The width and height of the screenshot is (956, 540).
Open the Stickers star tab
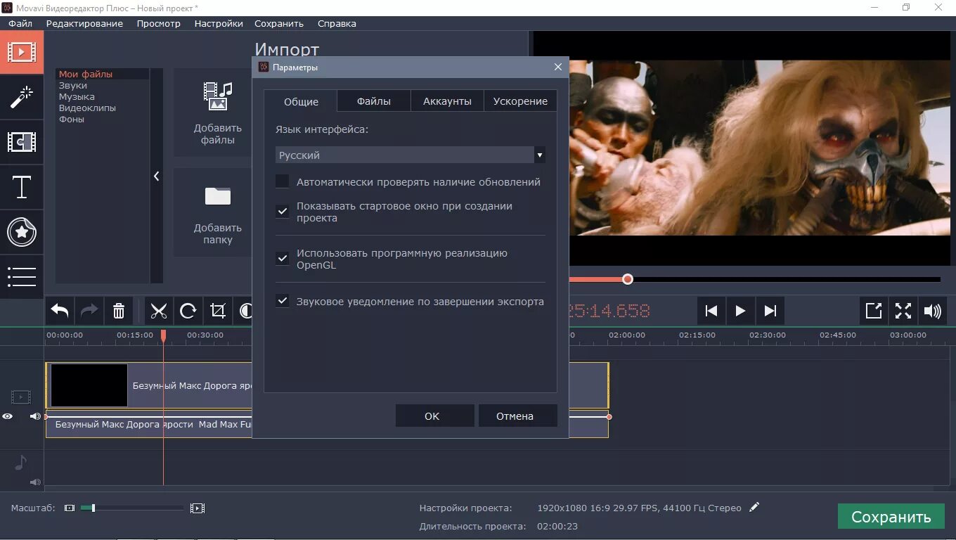tap(22, 232)
